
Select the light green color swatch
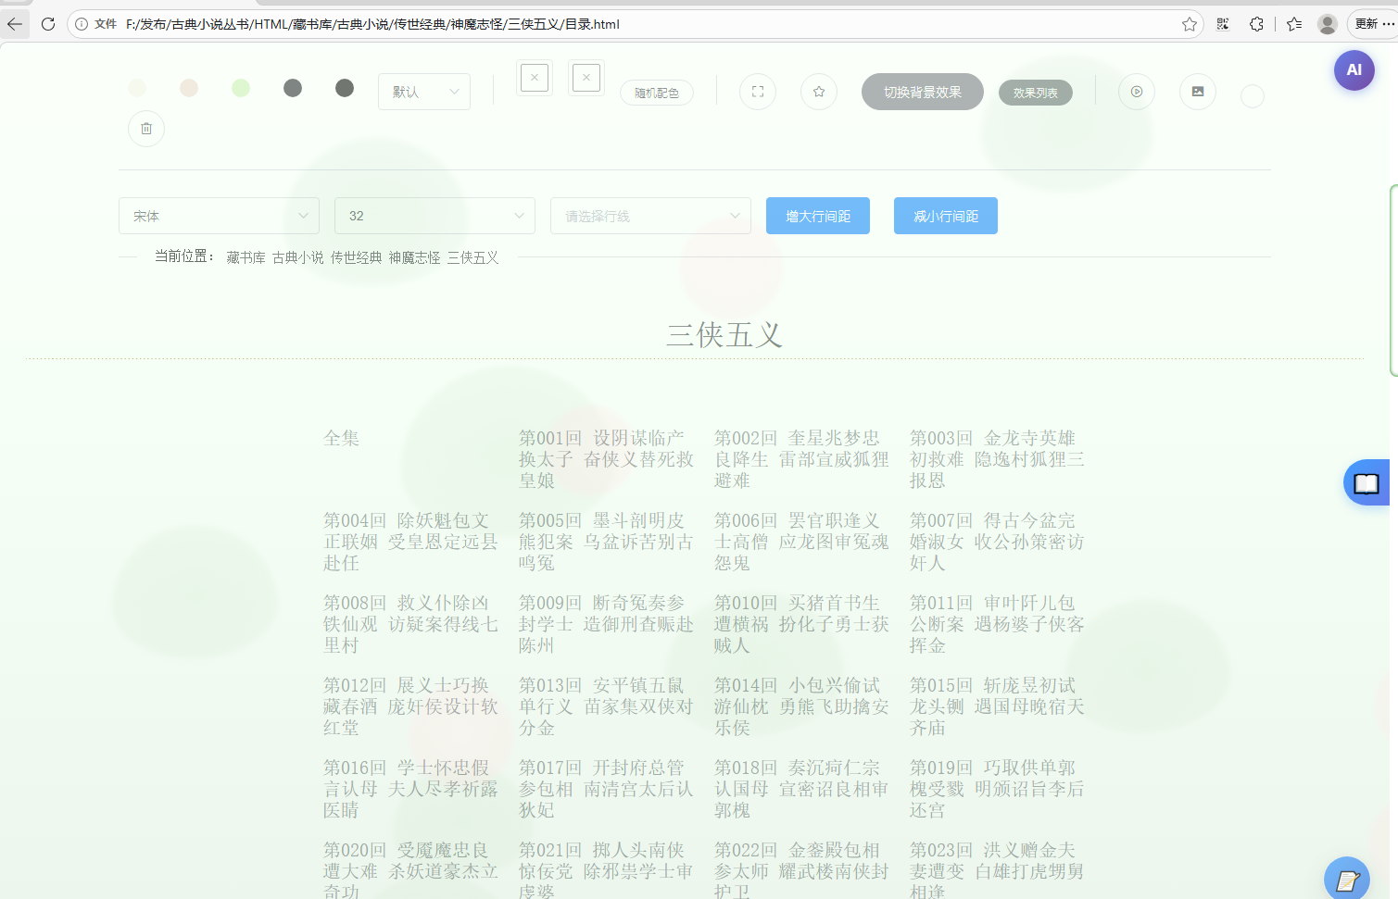click(241, 88)
